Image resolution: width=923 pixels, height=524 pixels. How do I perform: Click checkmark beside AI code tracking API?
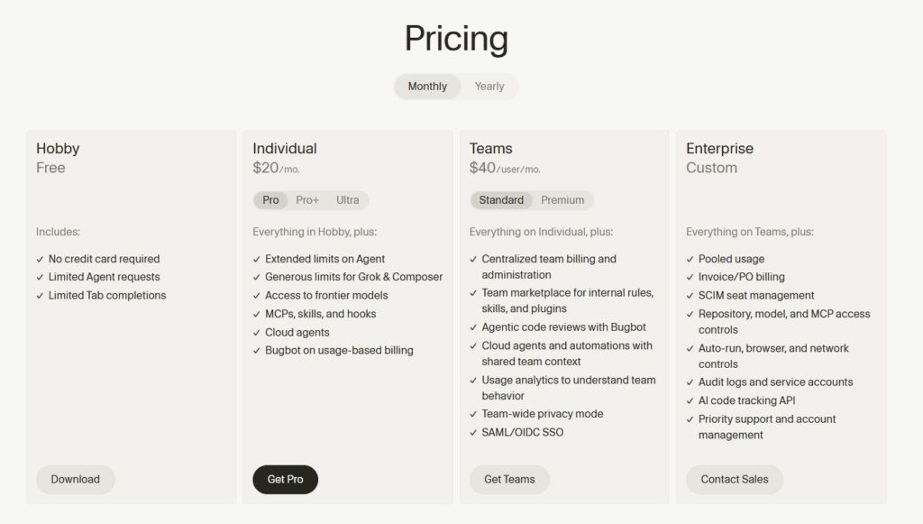point(690,401)
